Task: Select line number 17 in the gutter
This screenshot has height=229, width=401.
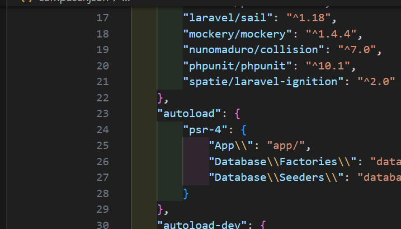Action: point(102,18)
